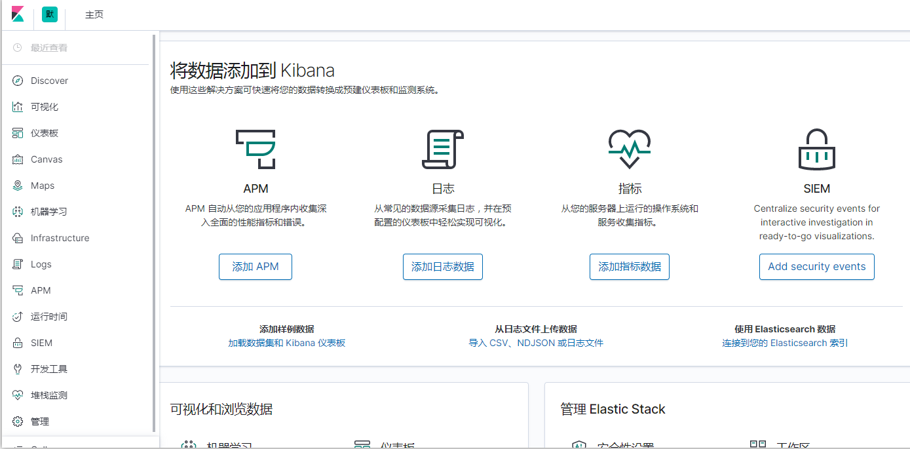Click the 管理 Elastic Stack heading
The width and height of the screenshot is (910, 449).
click(x=613, y=409)
